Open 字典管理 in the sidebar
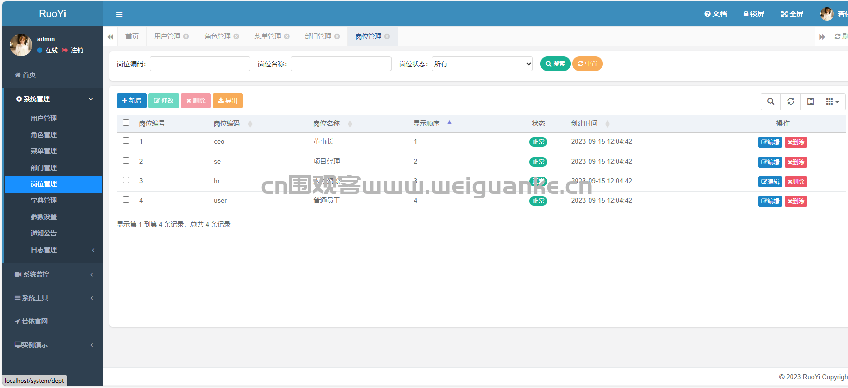The height and width of the screenshot is (388, 848). 44,200
